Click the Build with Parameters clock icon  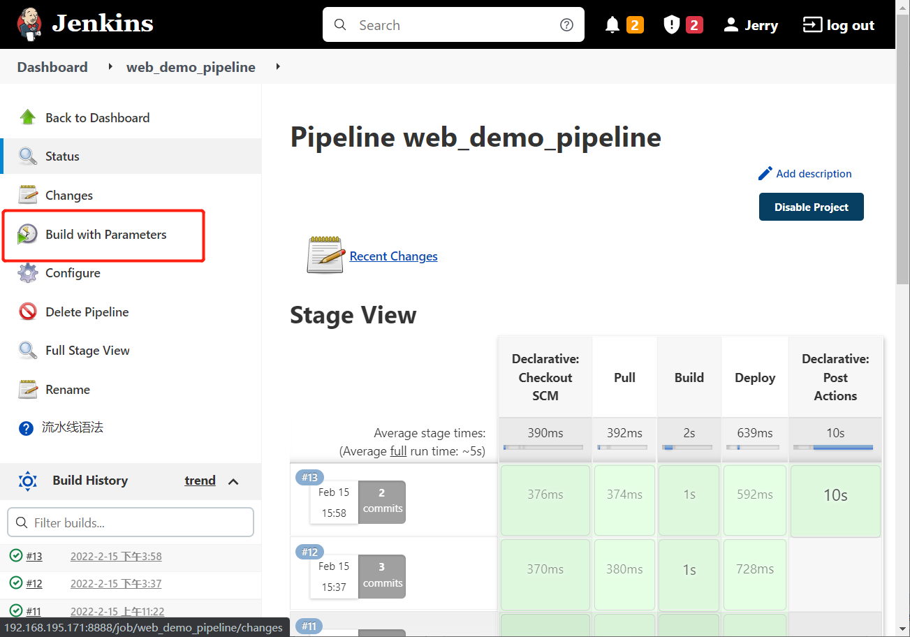[27, 234]
